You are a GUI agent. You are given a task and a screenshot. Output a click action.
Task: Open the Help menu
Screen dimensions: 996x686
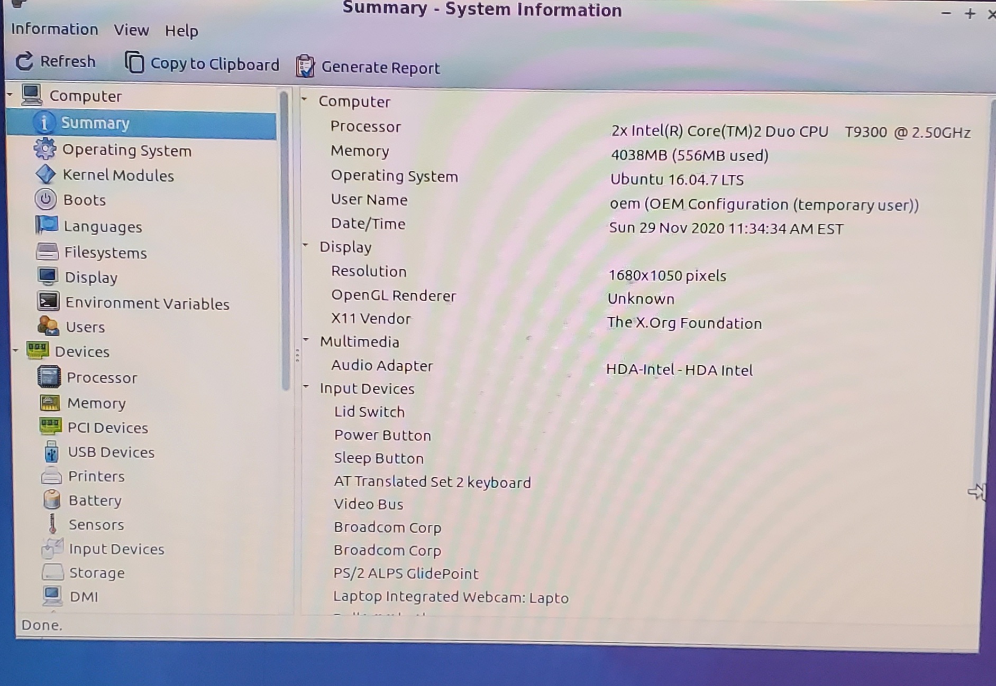pos(181,31)
